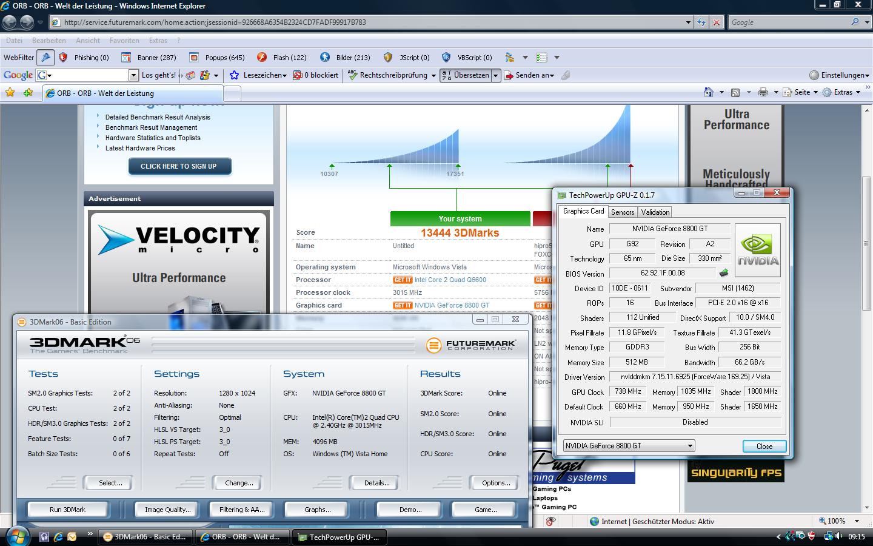
Task: Click the Run 3DMark button
Action: (x=67, y=510)
